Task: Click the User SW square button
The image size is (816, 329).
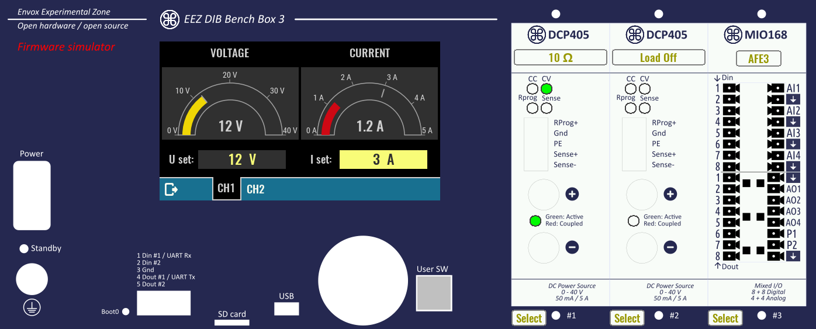Action: tap(434, 293)
